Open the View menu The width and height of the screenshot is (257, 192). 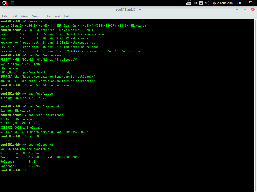pyautogui.click(x=24, y=16)
